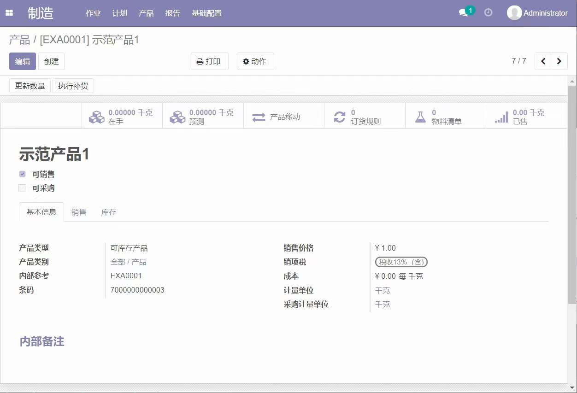This screenshot has height=393, width=577.
Task: Open the apps grid menu icon
Action: pos(9,13)
